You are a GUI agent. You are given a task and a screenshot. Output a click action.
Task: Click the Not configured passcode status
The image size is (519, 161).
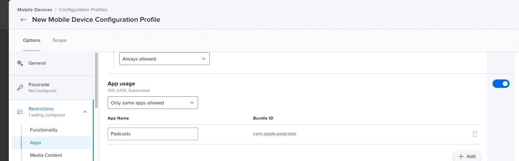[x=42, y=91]
